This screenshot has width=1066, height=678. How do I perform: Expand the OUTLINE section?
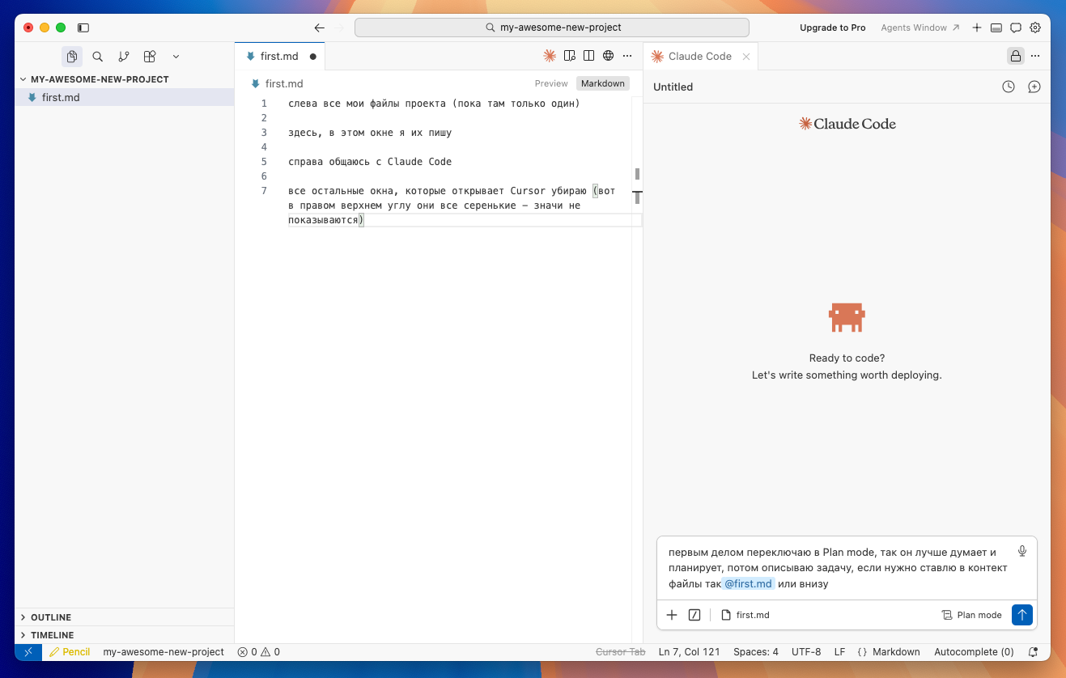(x=125, y=617)
